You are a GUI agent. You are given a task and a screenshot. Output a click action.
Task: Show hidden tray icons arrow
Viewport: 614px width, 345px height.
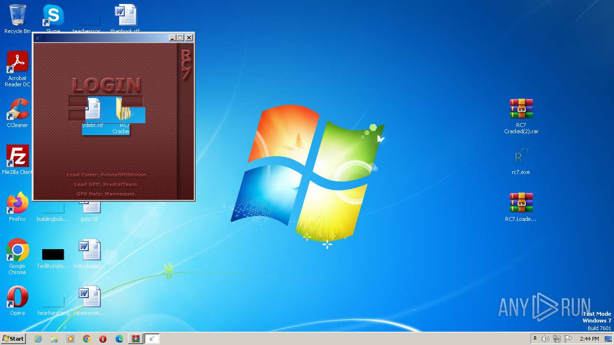pos(535,339)
